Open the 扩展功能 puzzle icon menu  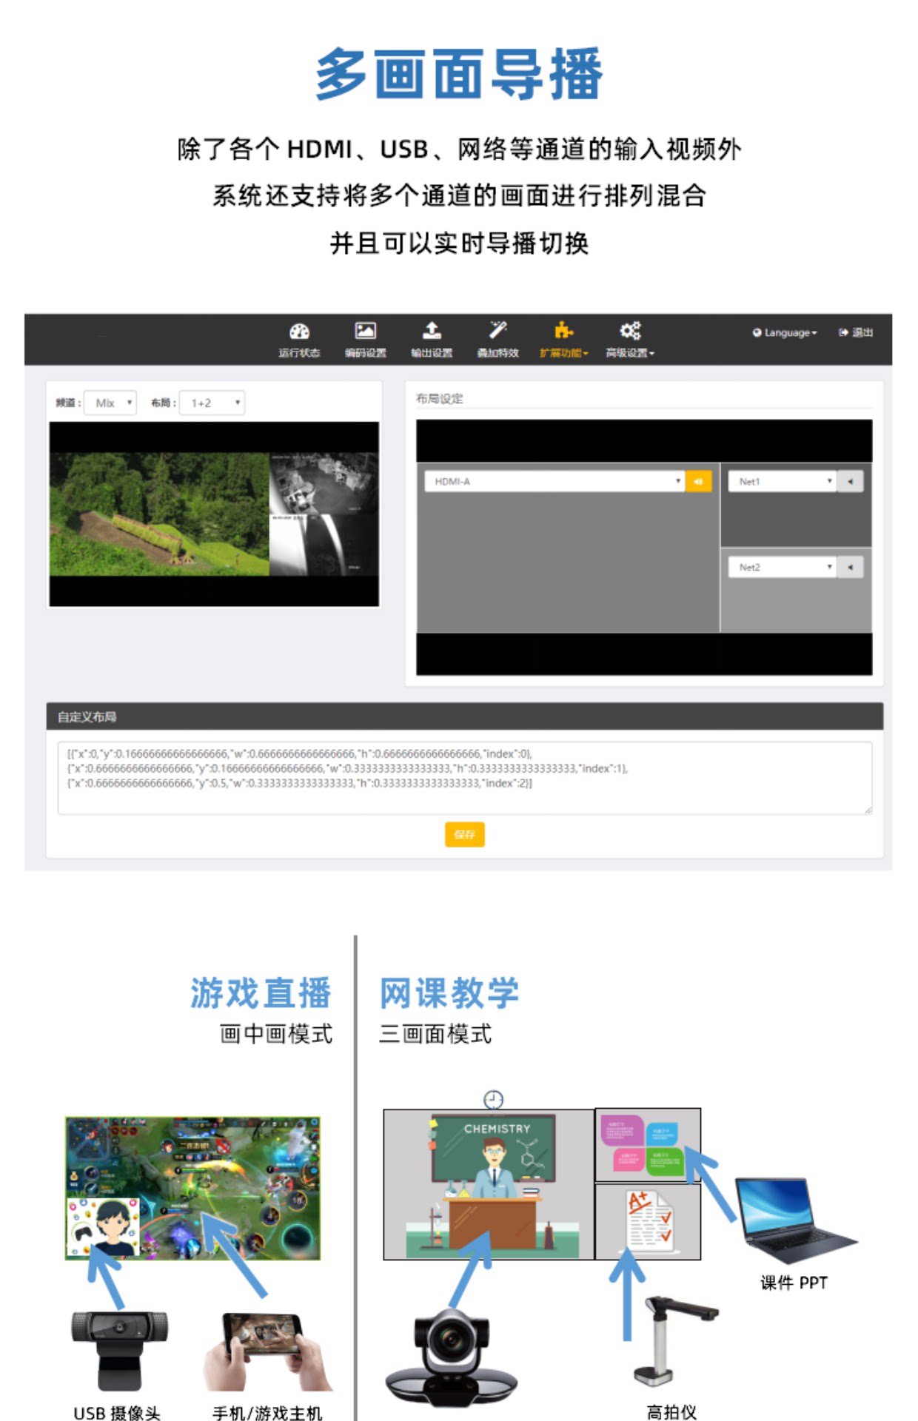pos(564,330)
